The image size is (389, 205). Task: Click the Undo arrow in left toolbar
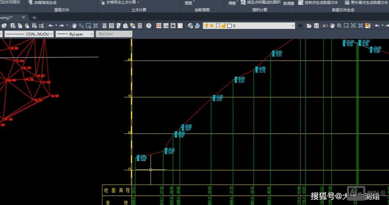51,25
